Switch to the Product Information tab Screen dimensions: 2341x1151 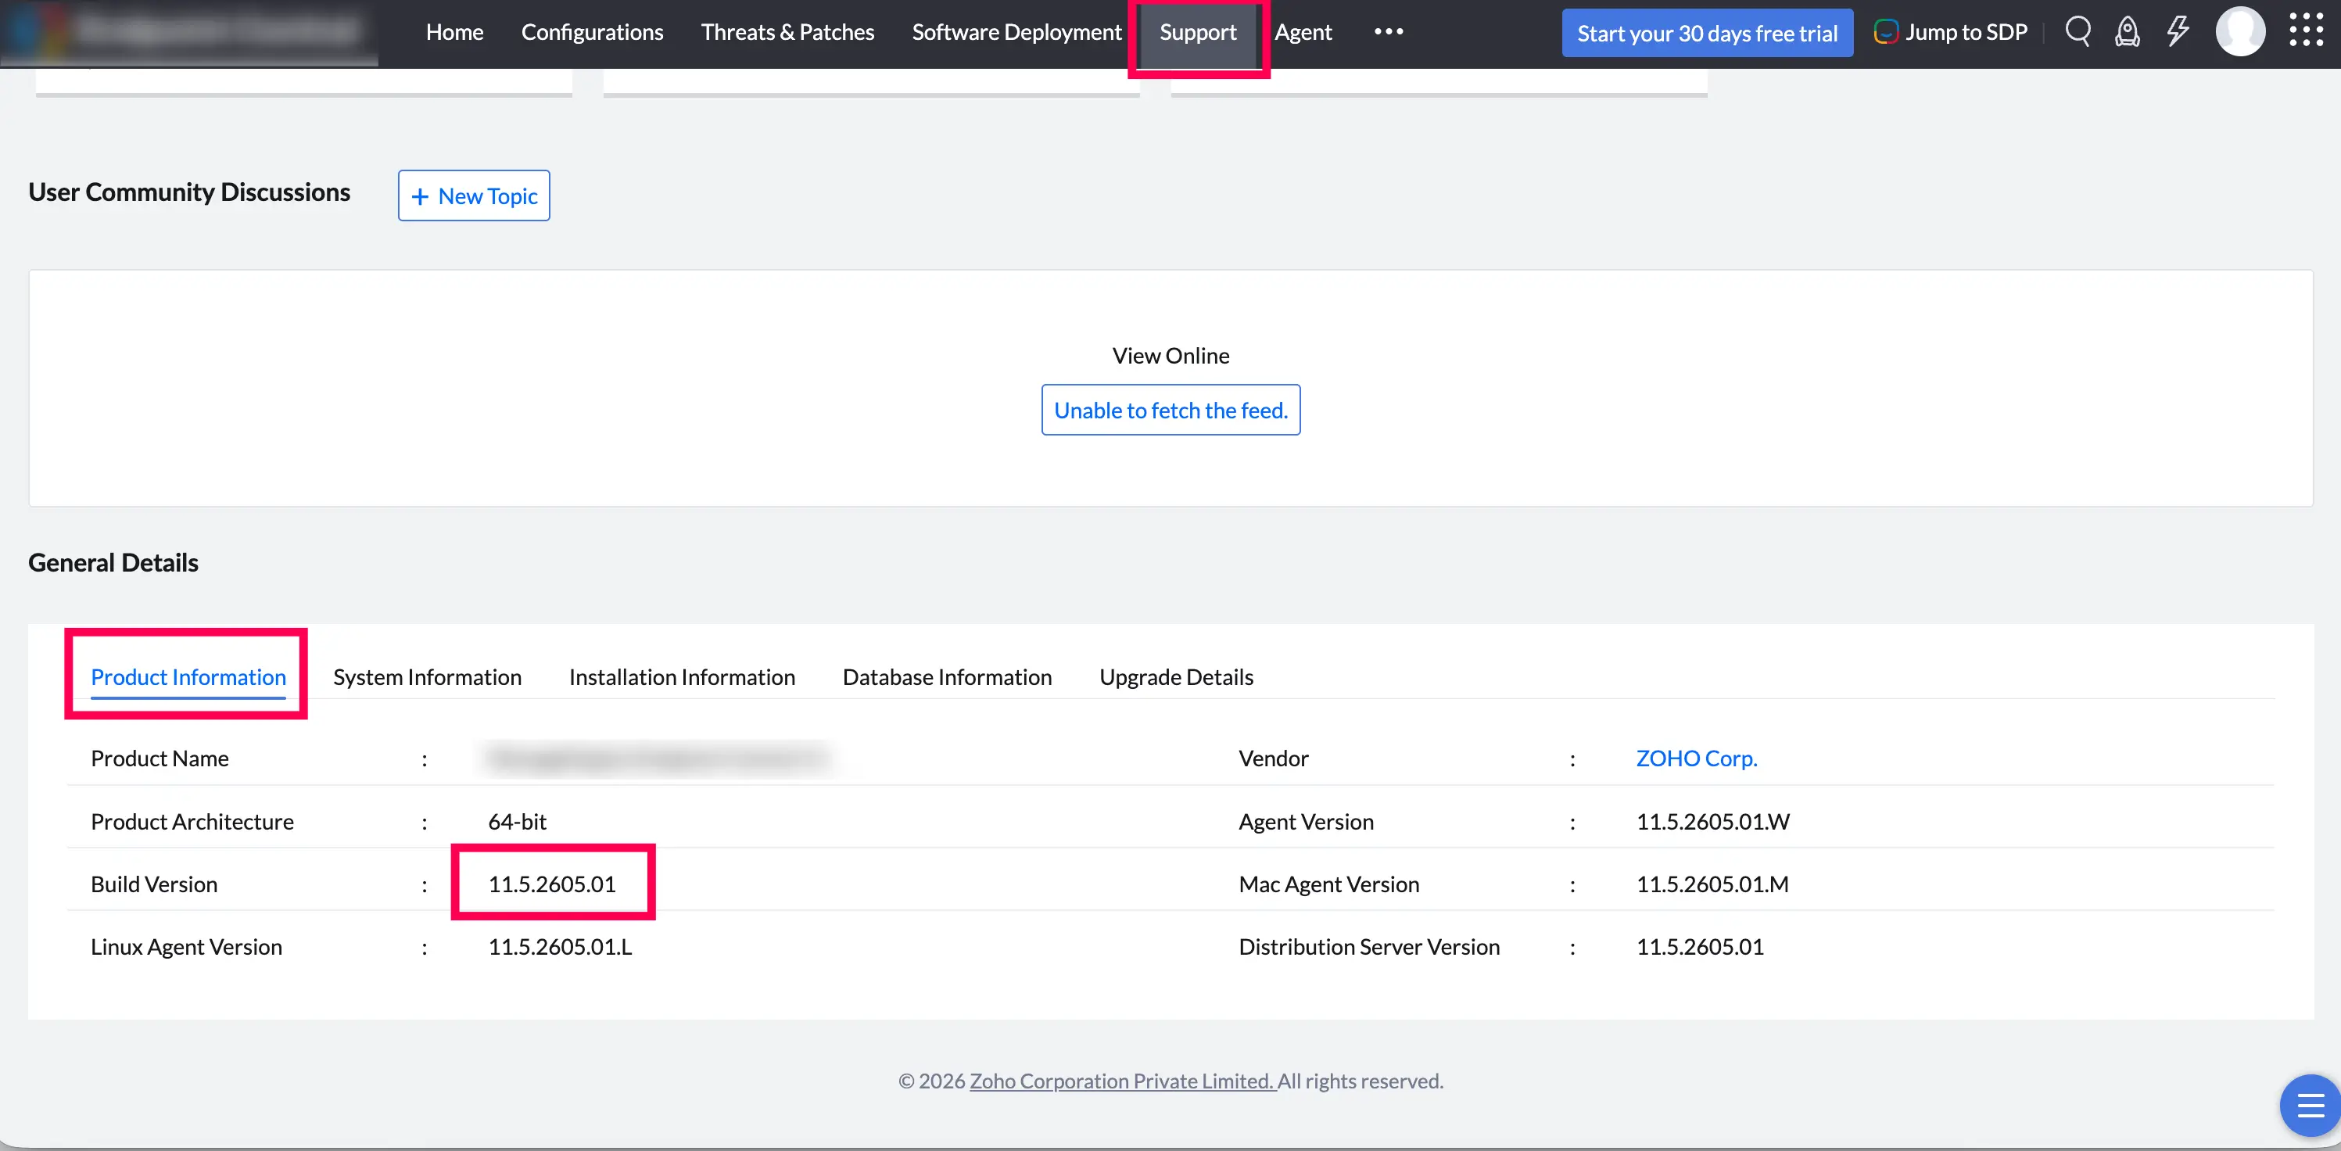(x=188, y=677)
